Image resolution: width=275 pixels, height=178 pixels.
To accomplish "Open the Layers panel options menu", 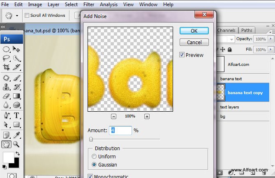I will click(273, 32).
